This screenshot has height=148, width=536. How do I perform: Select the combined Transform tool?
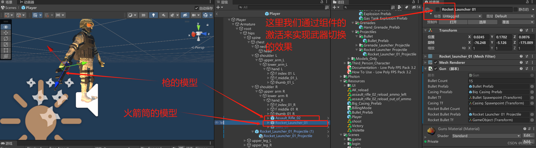point(6,56)
